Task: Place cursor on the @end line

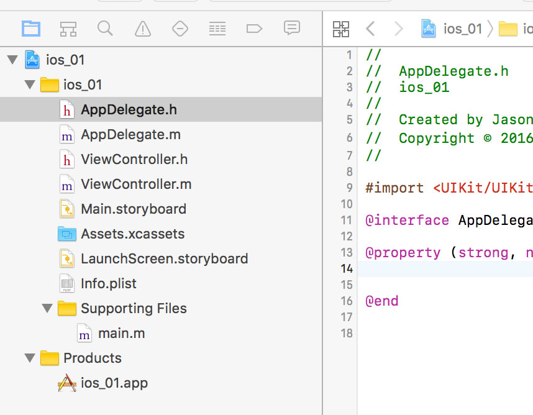Action: pyautogui.click(x=381, y=301)
